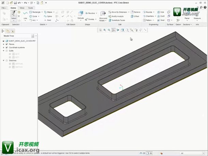208x156 pixels.
Task: Zoom in using graphics toolbar
Action: [105, 30]
